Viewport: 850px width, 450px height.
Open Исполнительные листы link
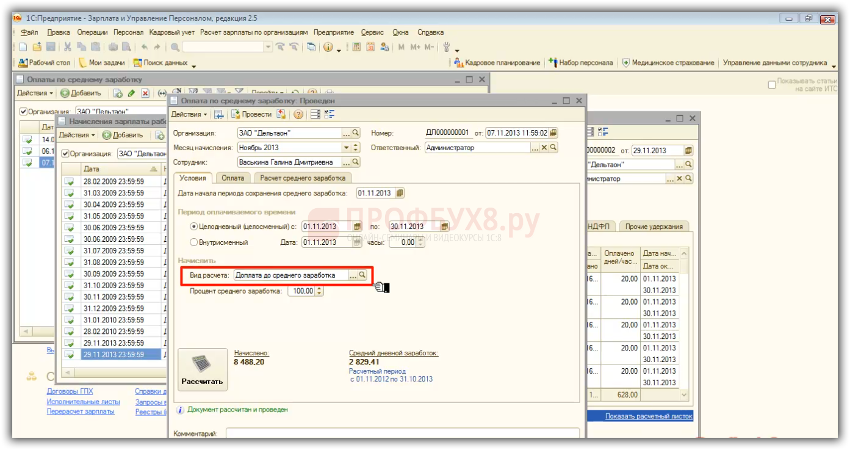click(x=84, y=402)
